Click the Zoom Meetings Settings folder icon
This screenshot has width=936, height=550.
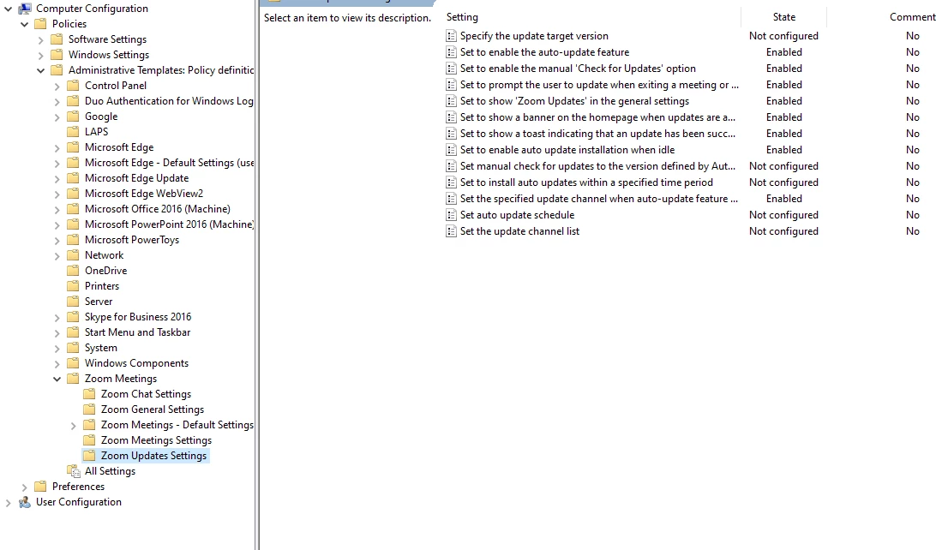(x=89, y=440)
